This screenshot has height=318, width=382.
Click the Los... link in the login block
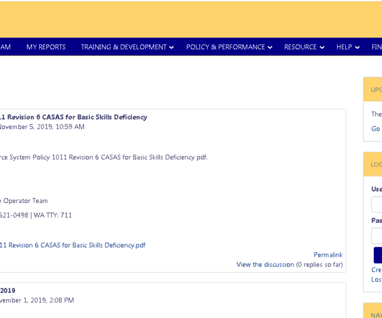point(376,279)
